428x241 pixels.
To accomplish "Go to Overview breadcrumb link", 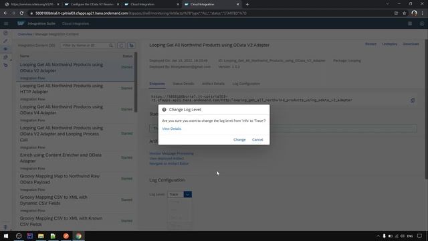I will pyautogui.click(x=25, y=34).
